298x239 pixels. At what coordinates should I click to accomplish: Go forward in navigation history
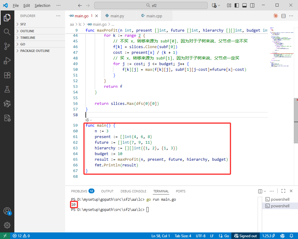tap(88, 5)
